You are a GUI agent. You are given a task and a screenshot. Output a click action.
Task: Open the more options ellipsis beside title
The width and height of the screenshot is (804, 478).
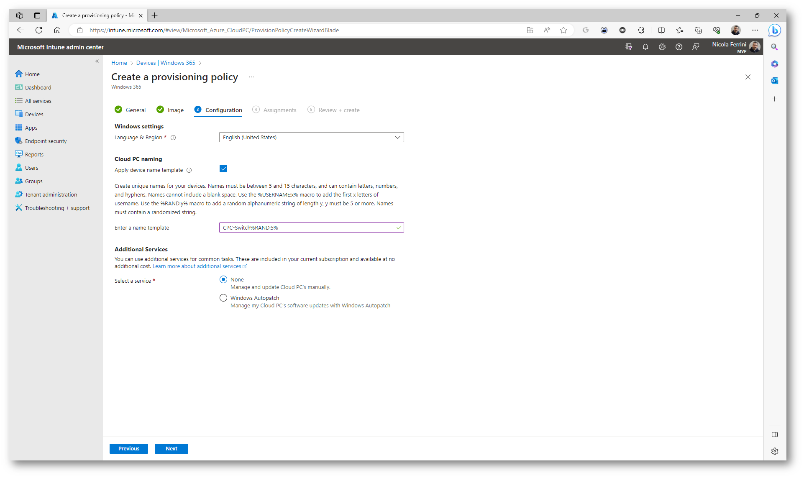251,77
